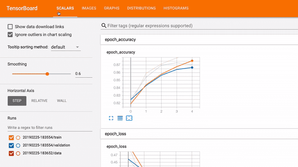Click radio circle for 20190225-183652/data run
This screenshot has height=167, width=298.
pos(18,153)
